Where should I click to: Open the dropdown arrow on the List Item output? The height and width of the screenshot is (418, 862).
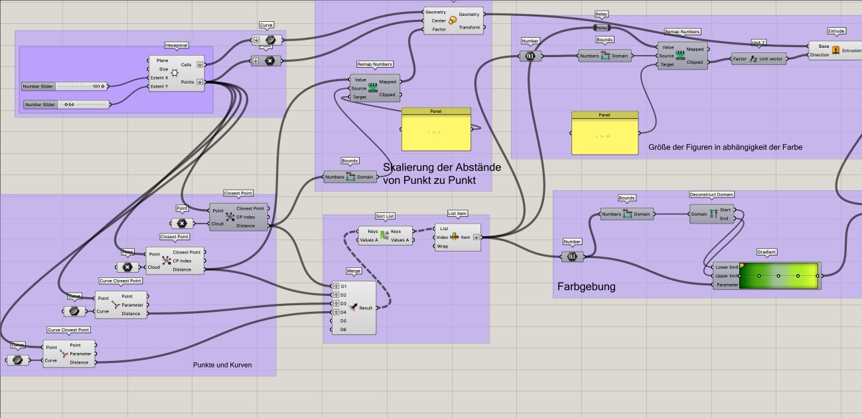tap(475, 237)
